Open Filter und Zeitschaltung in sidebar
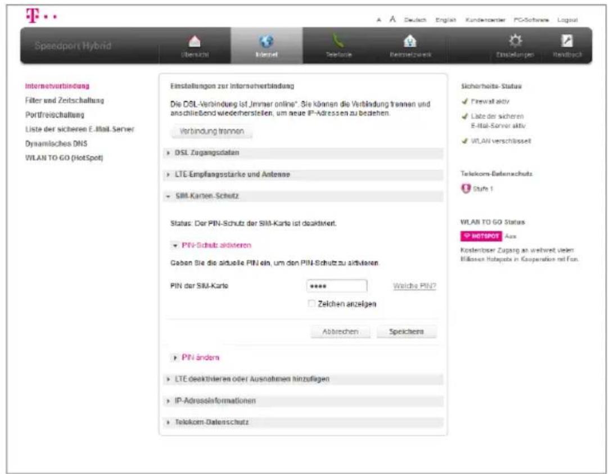608x474 pixels. click(x=64, y=101)
